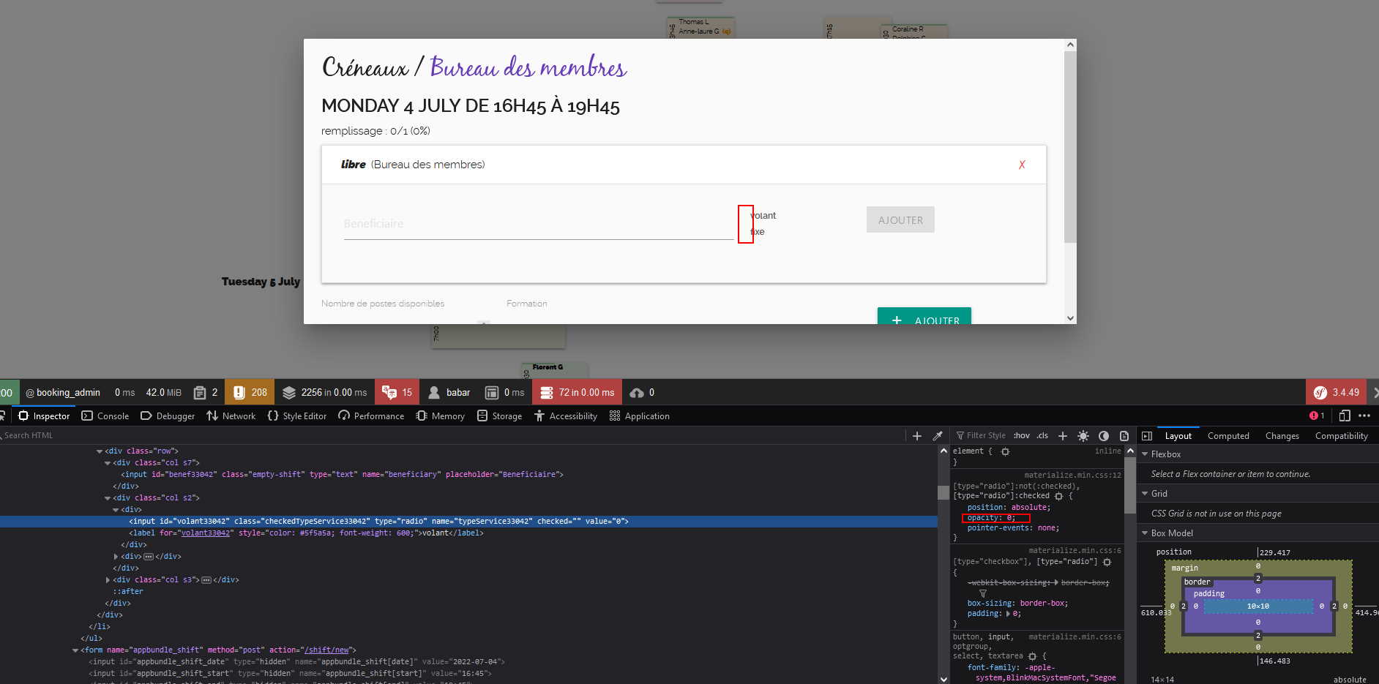Open the Twig template icon showing 0 ms
This screenshot has height=684, width=1379.
(x=492, y=393)
